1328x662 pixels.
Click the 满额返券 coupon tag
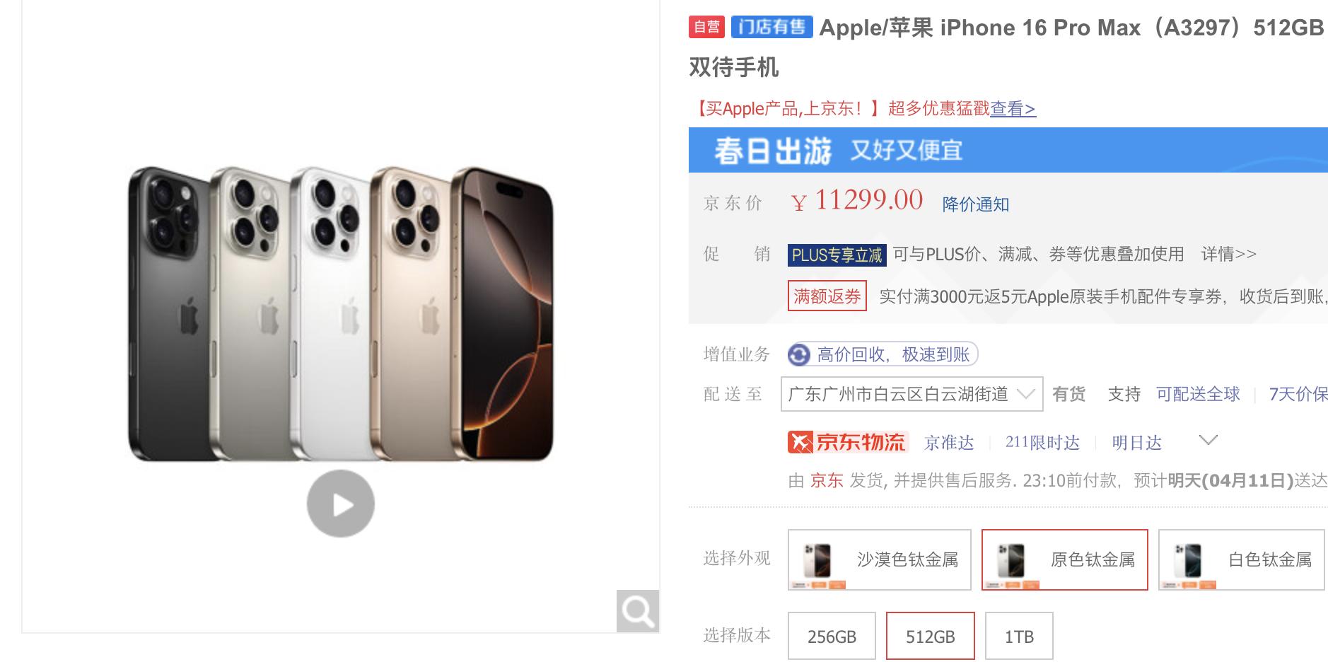click(827, 296)
